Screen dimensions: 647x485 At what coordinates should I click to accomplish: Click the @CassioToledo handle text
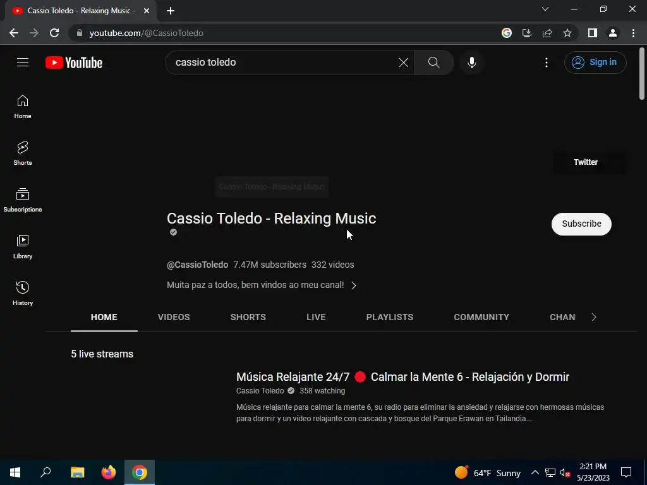tap(197, 265)
